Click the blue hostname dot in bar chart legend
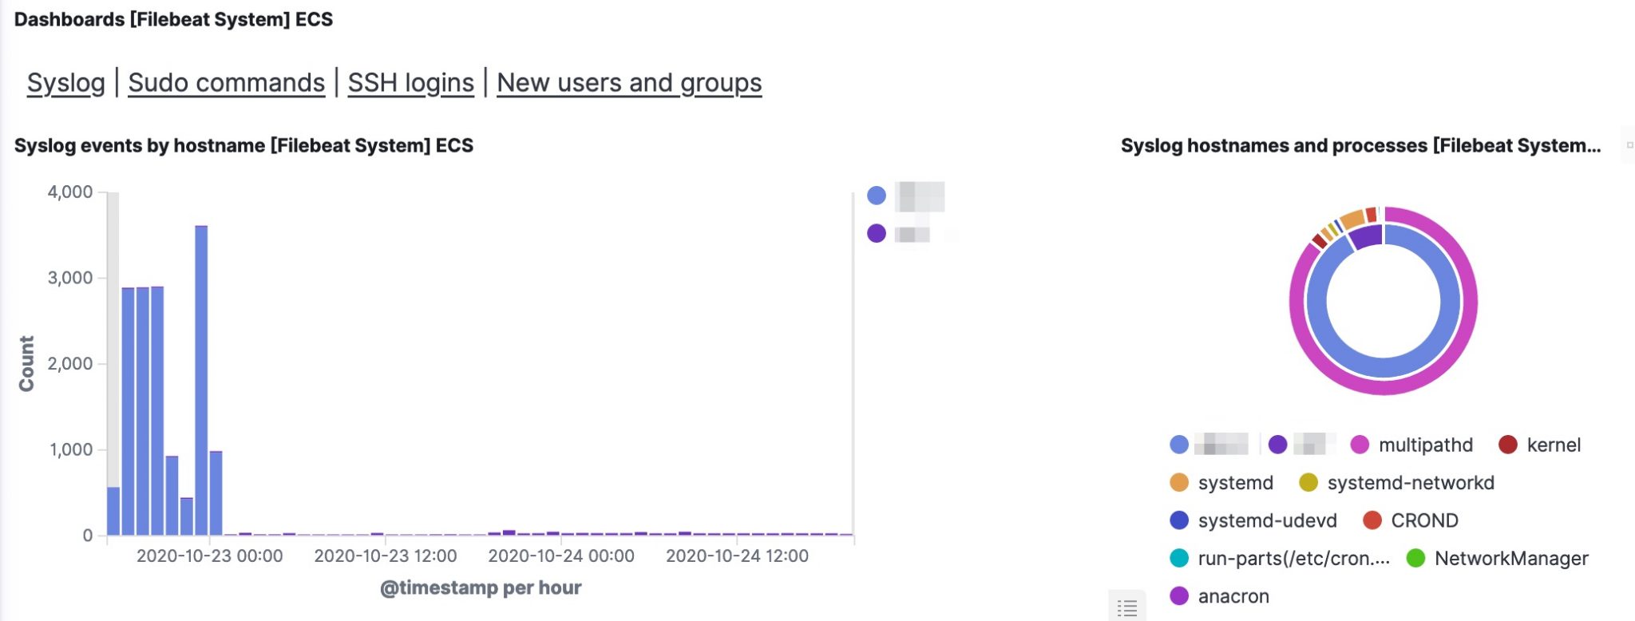Screen dimensions: 1635x621 pyautogui.click(x=878, y=194)
